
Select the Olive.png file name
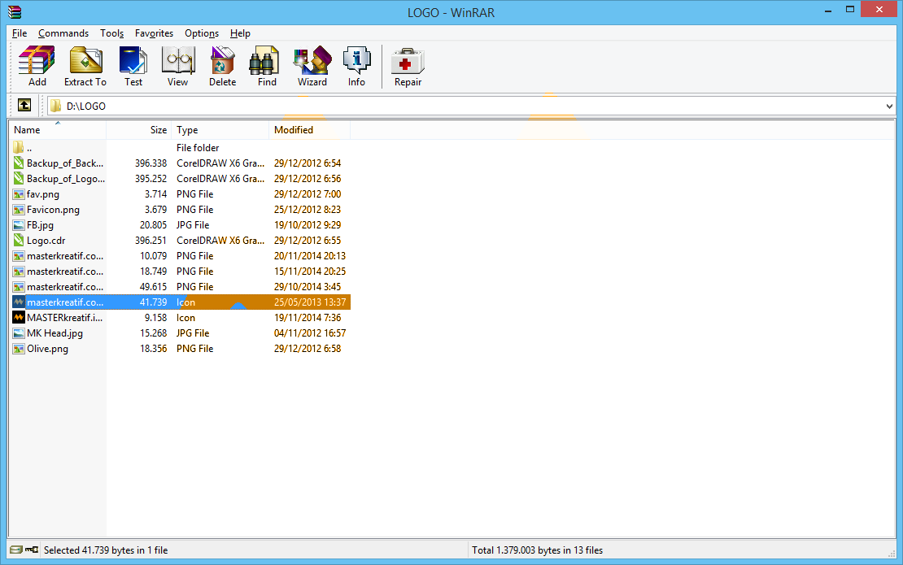pos(47,349)
